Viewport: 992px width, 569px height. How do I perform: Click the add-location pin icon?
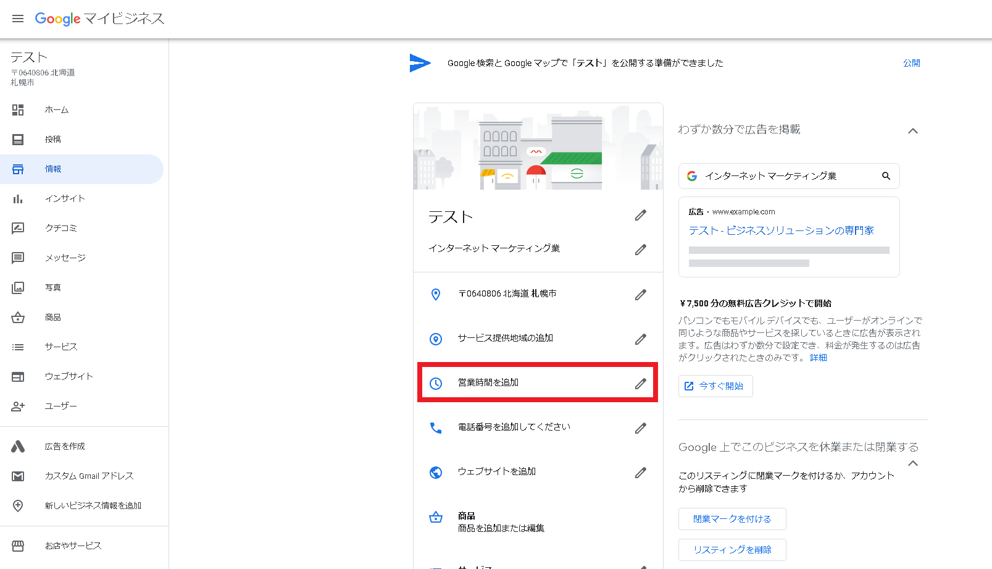click(18, 505)
